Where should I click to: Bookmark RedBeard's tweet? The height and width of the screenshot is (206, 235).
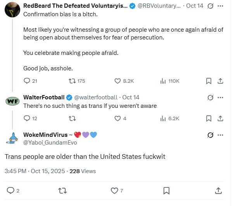[209, 81]
